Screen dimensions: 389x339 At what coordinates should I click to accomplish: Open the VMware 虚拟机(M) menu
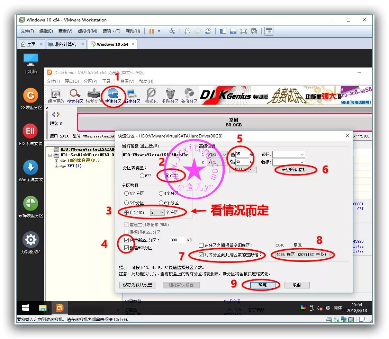pyautogui.click(x=87, y=31)
